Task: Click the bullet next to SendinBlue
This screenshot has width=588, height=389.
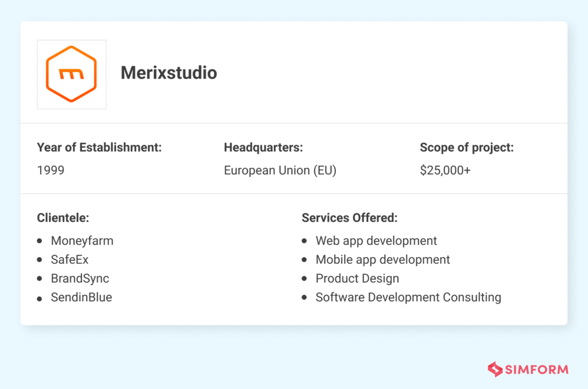Action: pos(39,298)
